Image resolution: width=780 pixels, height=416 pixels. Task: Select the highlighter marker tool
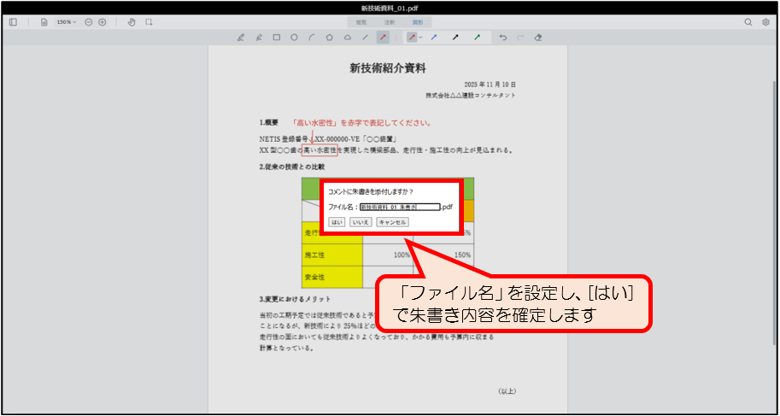(259, 38)
